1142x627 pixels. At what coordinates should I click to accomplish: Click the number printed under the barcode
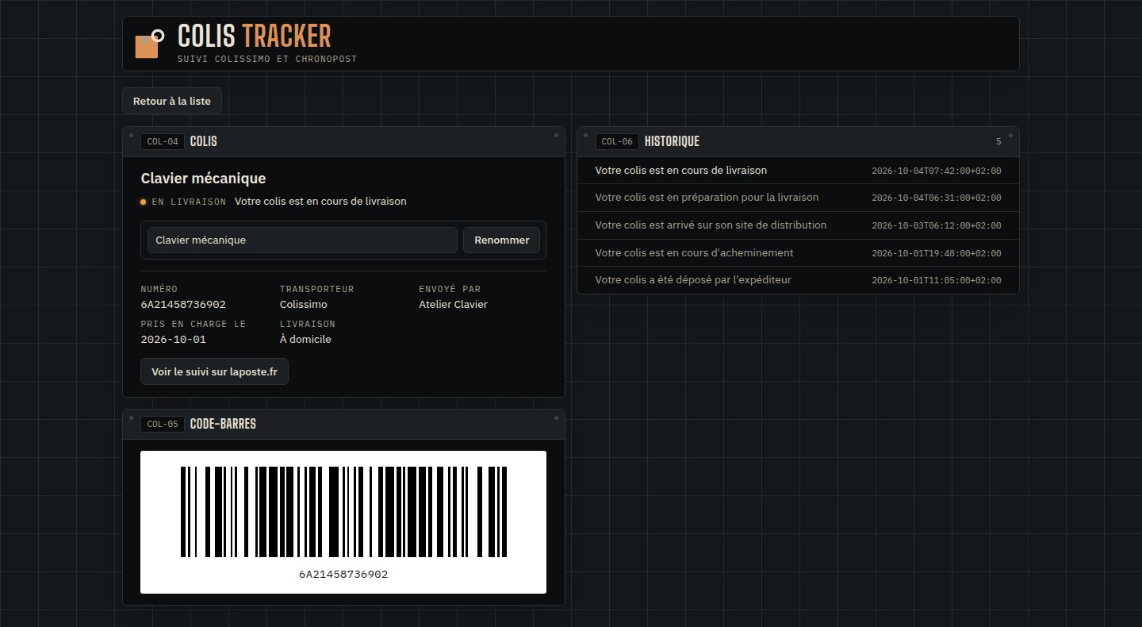click(x=343, y=574)
